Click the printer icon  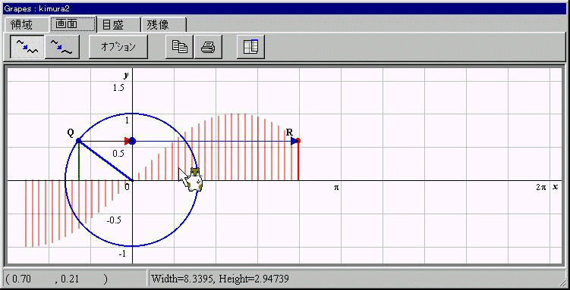[208, 47]
